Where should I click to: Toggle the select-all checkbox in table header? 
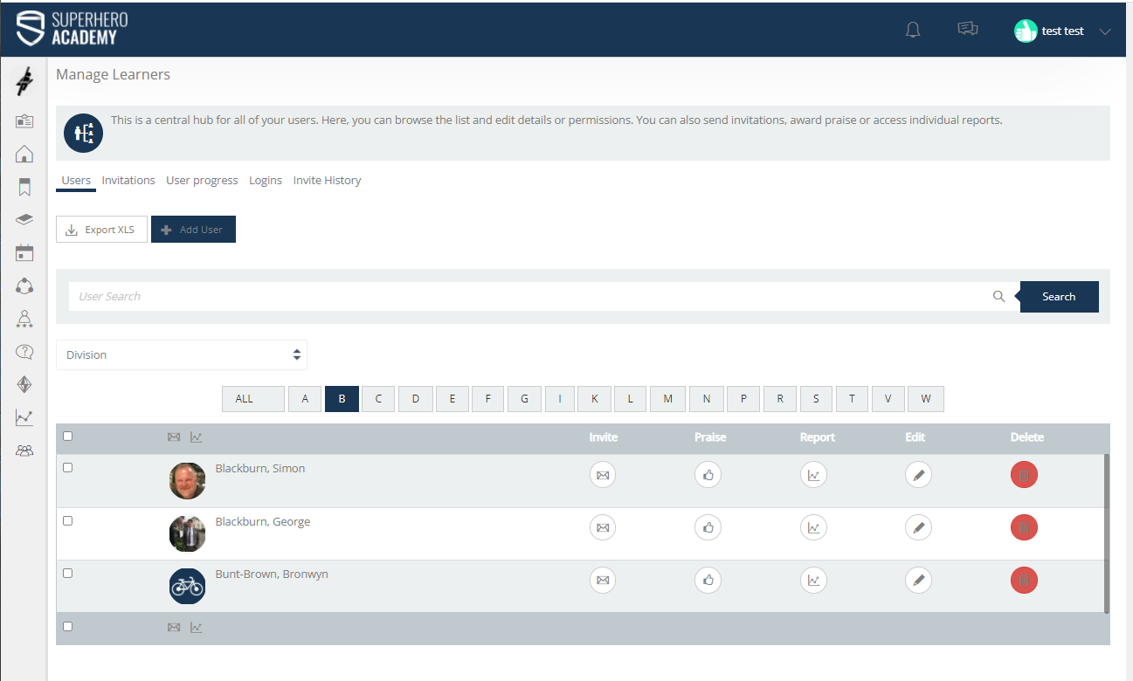pyautogui.click(x=68, y=437)
